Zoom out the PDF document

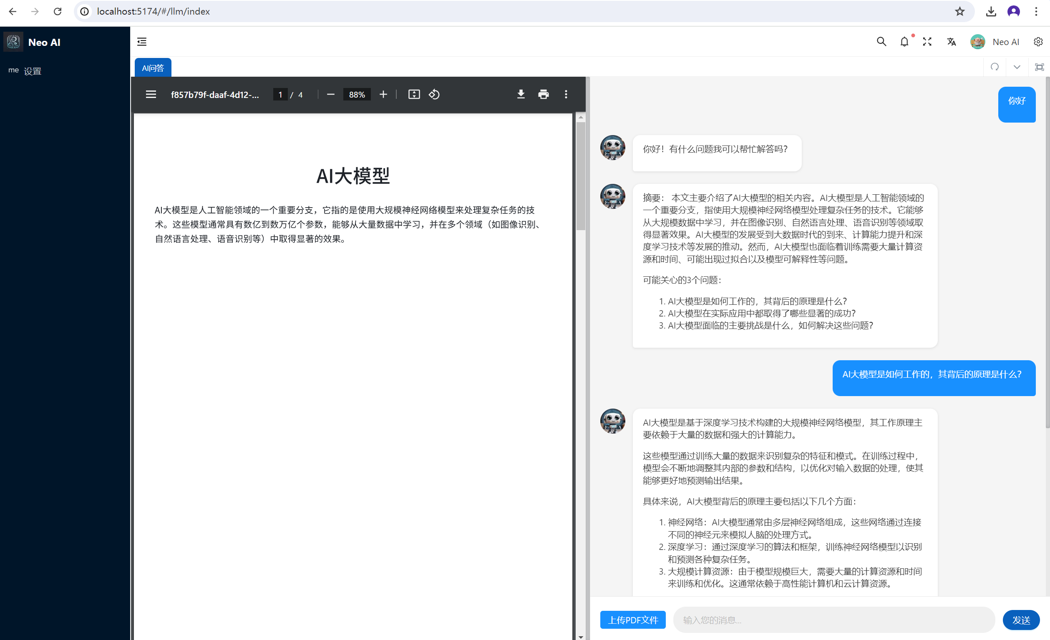[331, 95]
